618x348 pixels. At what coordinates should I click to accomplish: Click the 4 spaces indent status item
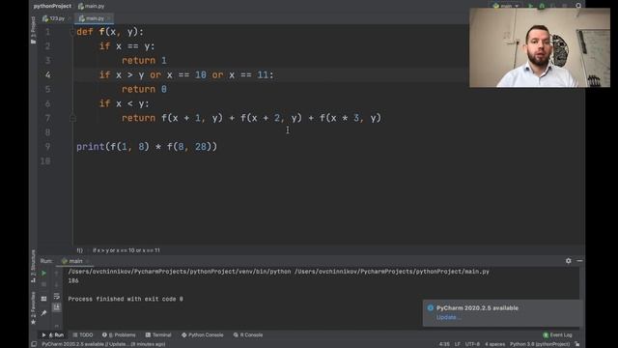(x=494, y=344)
